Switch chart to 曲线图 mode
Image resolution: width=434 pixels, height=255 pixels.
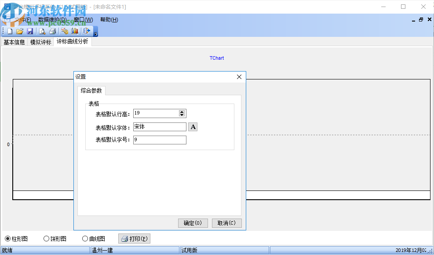tap(84, 238)
